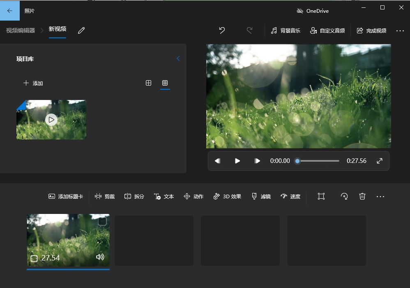This screenshot has width=410, height=288.
Task: Switch library to medium grid view
Action: [x=148, y=83]
